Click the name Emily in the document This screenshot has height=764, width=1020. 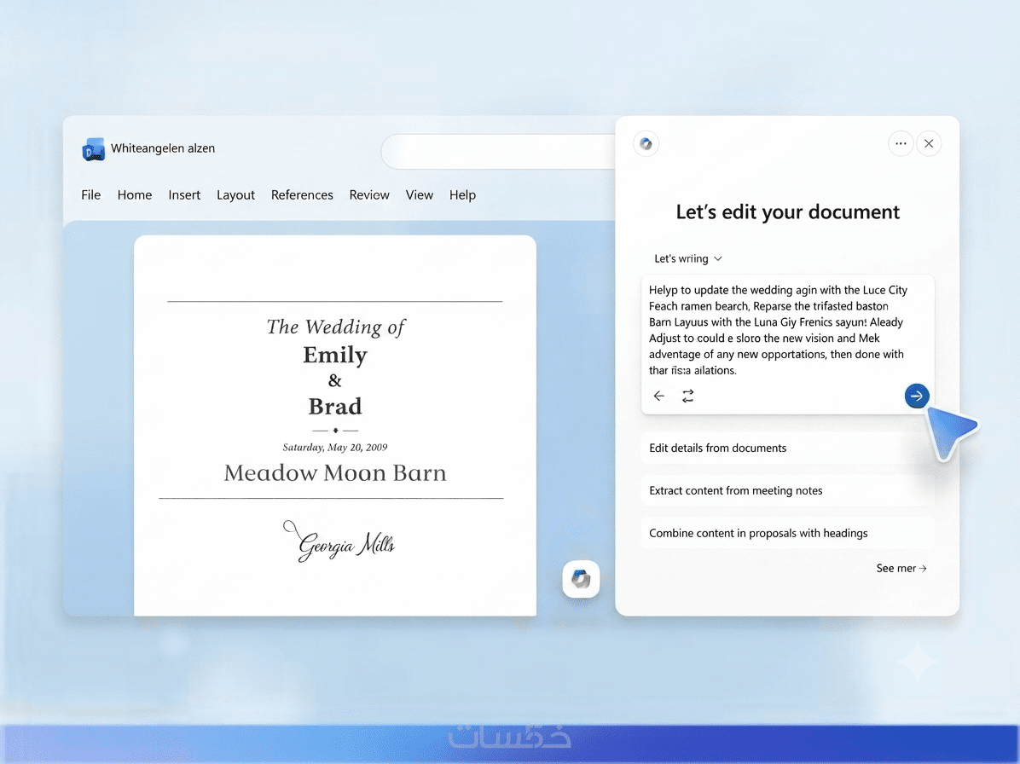pos(335,355)
